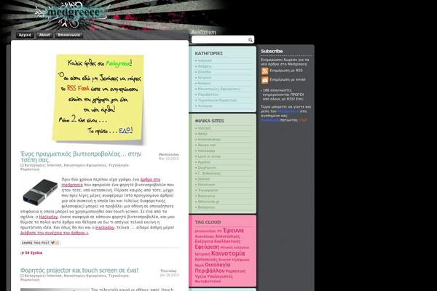Image resolution: width=437 pixels, height=291 pixels.
Task: Click the Share This Post button
Action: point(40,243)
